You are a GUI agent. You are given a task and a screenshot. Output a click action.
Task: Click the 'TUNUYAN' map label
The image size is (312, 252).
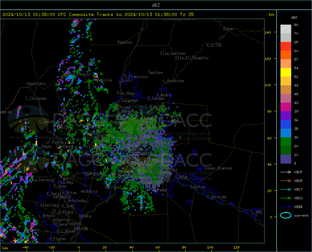pos(80,229)
